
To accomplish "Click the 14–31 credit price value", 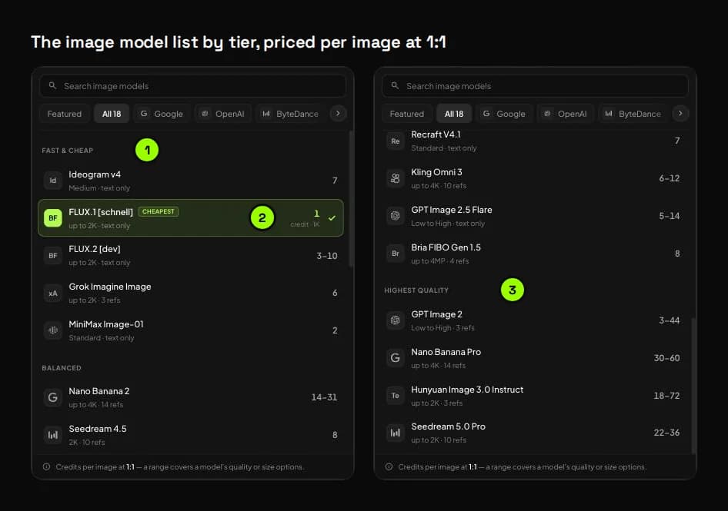I will [x=324, y=397].
